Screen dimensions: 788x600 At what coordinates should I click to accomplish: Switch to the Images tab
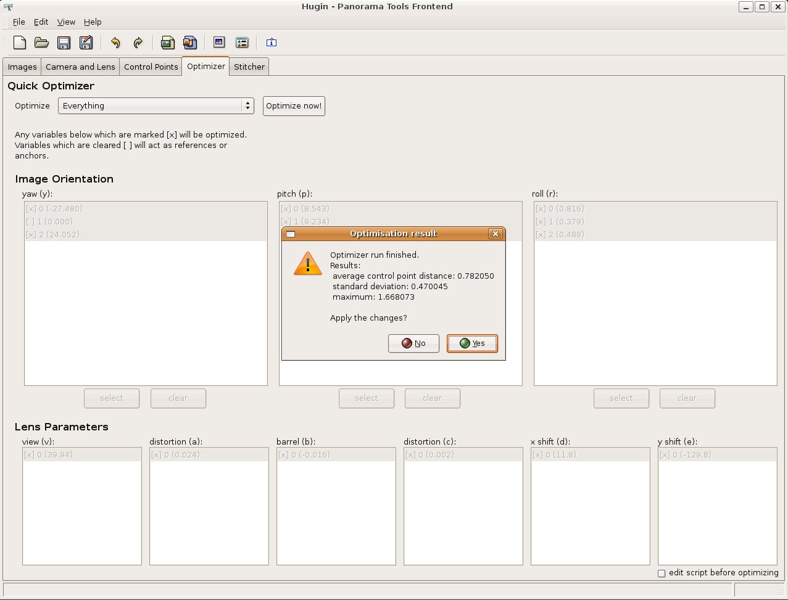click(x=22, y=67)
